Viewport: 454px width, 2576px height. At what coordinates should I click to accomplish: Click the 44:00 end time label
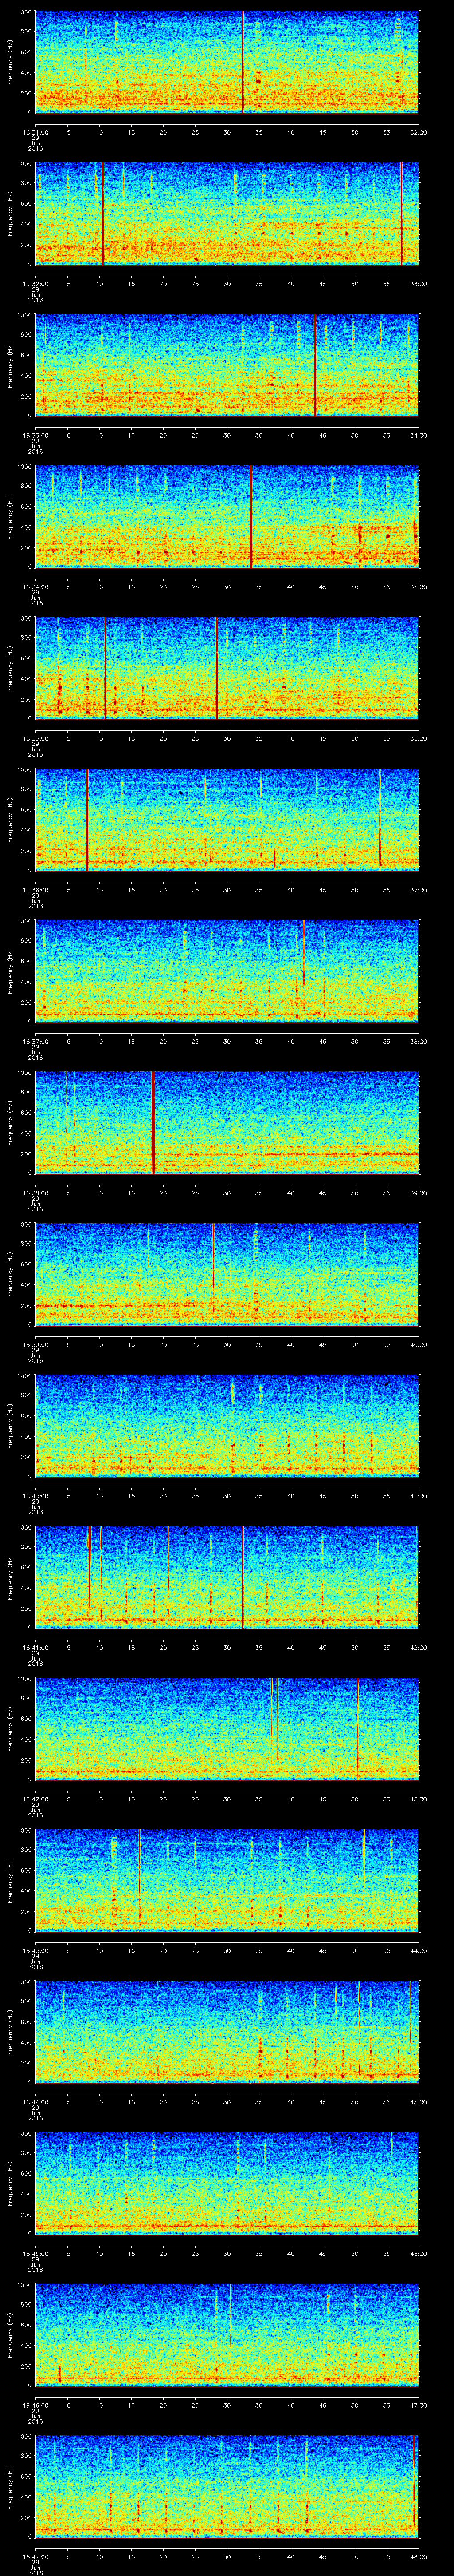pos(418,1950)
